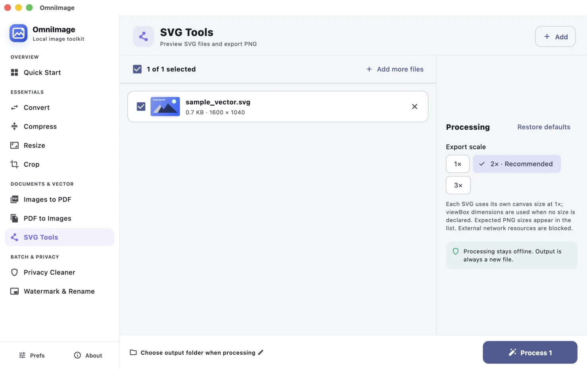Click the Quick Start grid icon
This screenshot has width=587, height=369.
14,73
